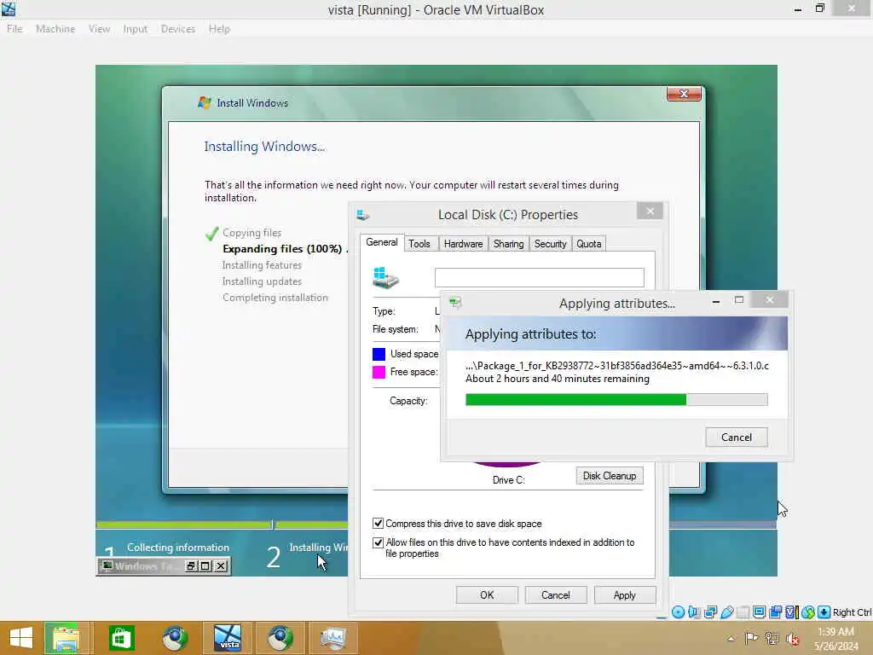Open the View menu
The width and height of the screenshot is (873, 655).
(x=99, y=29)
